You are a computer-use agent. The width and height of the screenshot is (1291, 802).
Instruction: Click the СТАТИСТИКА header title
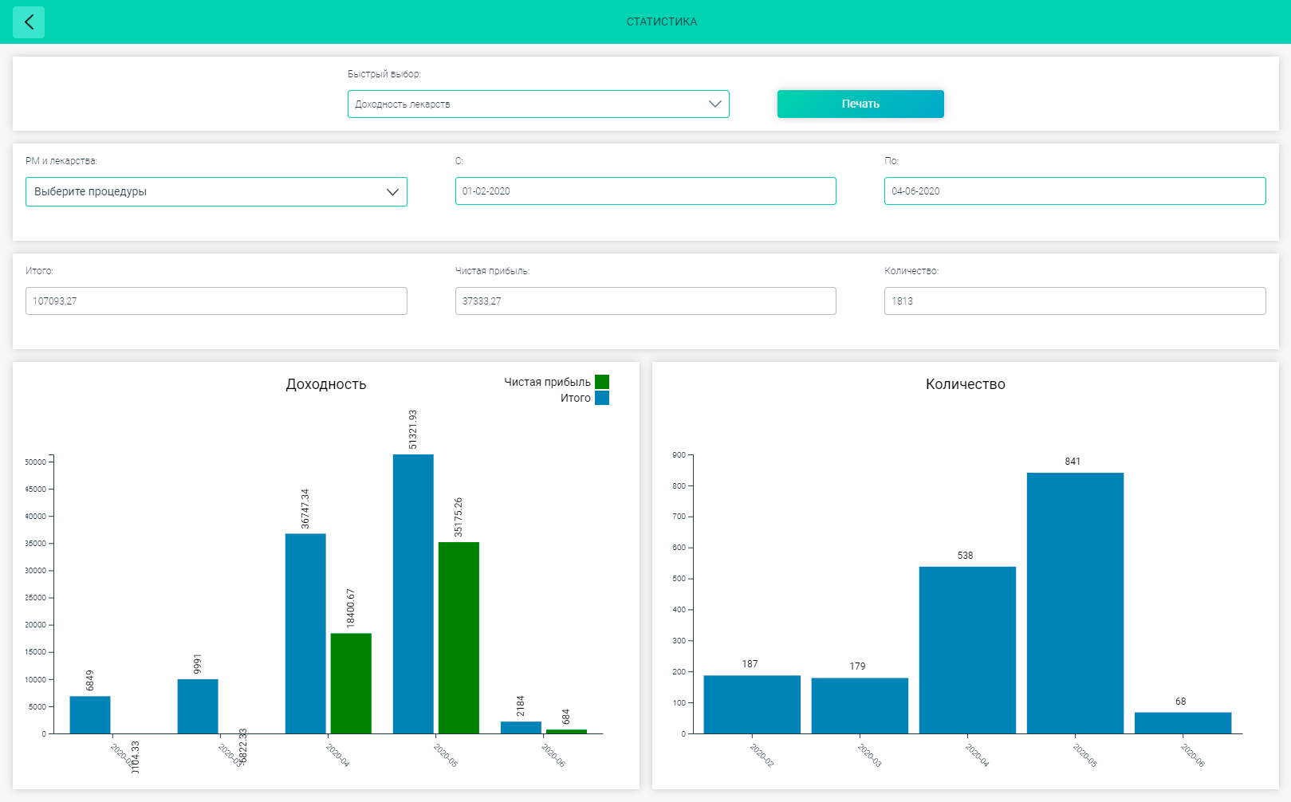(x=661, y=22)
